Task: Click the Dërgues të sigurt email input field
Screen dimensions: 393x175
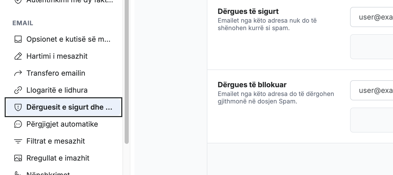Action: [372, 17]
